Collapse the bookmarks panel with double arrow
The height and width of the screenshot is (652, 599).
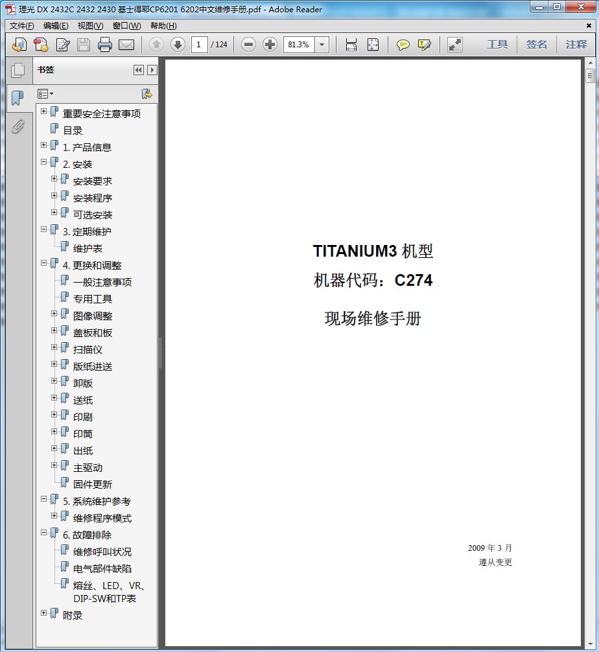[x=139, y=70]
